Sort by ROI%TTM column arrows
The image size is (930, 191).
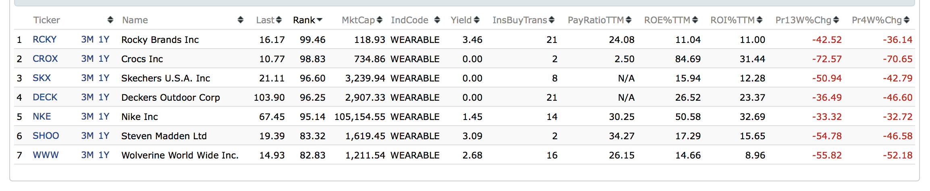pos(760,20)
